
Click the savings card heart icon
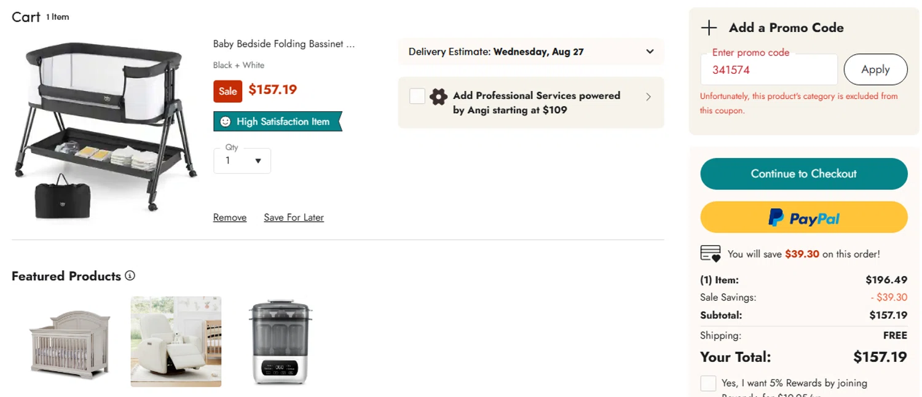(710, 253)
